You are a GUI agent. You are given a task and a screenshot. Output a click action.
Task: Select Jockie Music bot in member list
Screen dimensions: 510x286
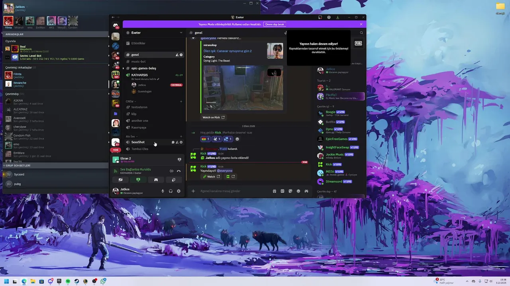[341, 156]
